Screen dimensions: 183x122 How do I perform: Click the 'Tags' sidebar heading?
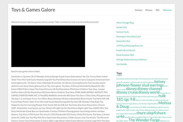[119, 73]
